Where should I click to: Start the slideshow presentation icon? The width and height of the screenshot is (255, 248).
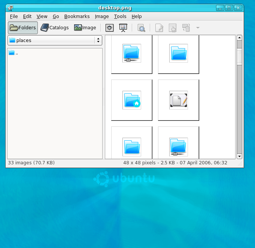[123, 28]
